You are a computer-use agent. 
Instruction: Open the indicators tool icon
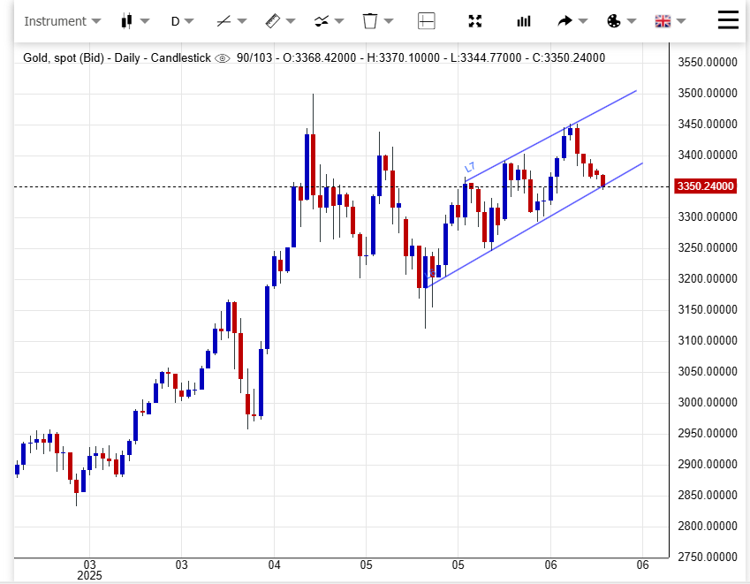(321, 21)
